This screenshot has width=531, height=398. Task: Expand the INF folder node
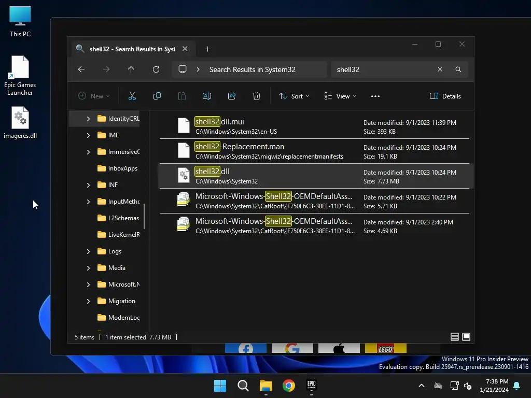pos(88,185)
